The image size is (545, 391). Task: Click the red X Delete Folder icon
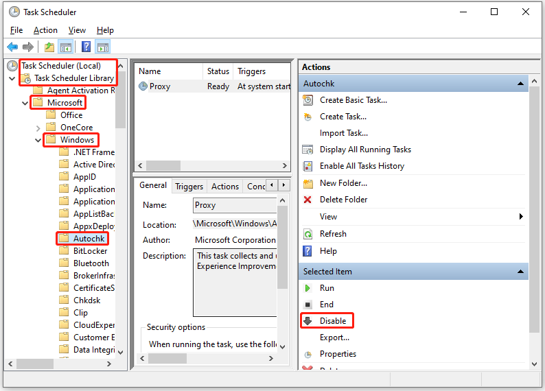[308, 200]
